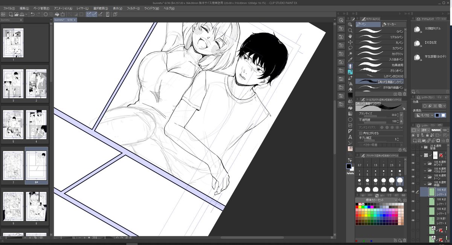The width and height of the screenshot is (452, 245).
Task: Open sub tool detail wrench icon
Action: point(404,150)
